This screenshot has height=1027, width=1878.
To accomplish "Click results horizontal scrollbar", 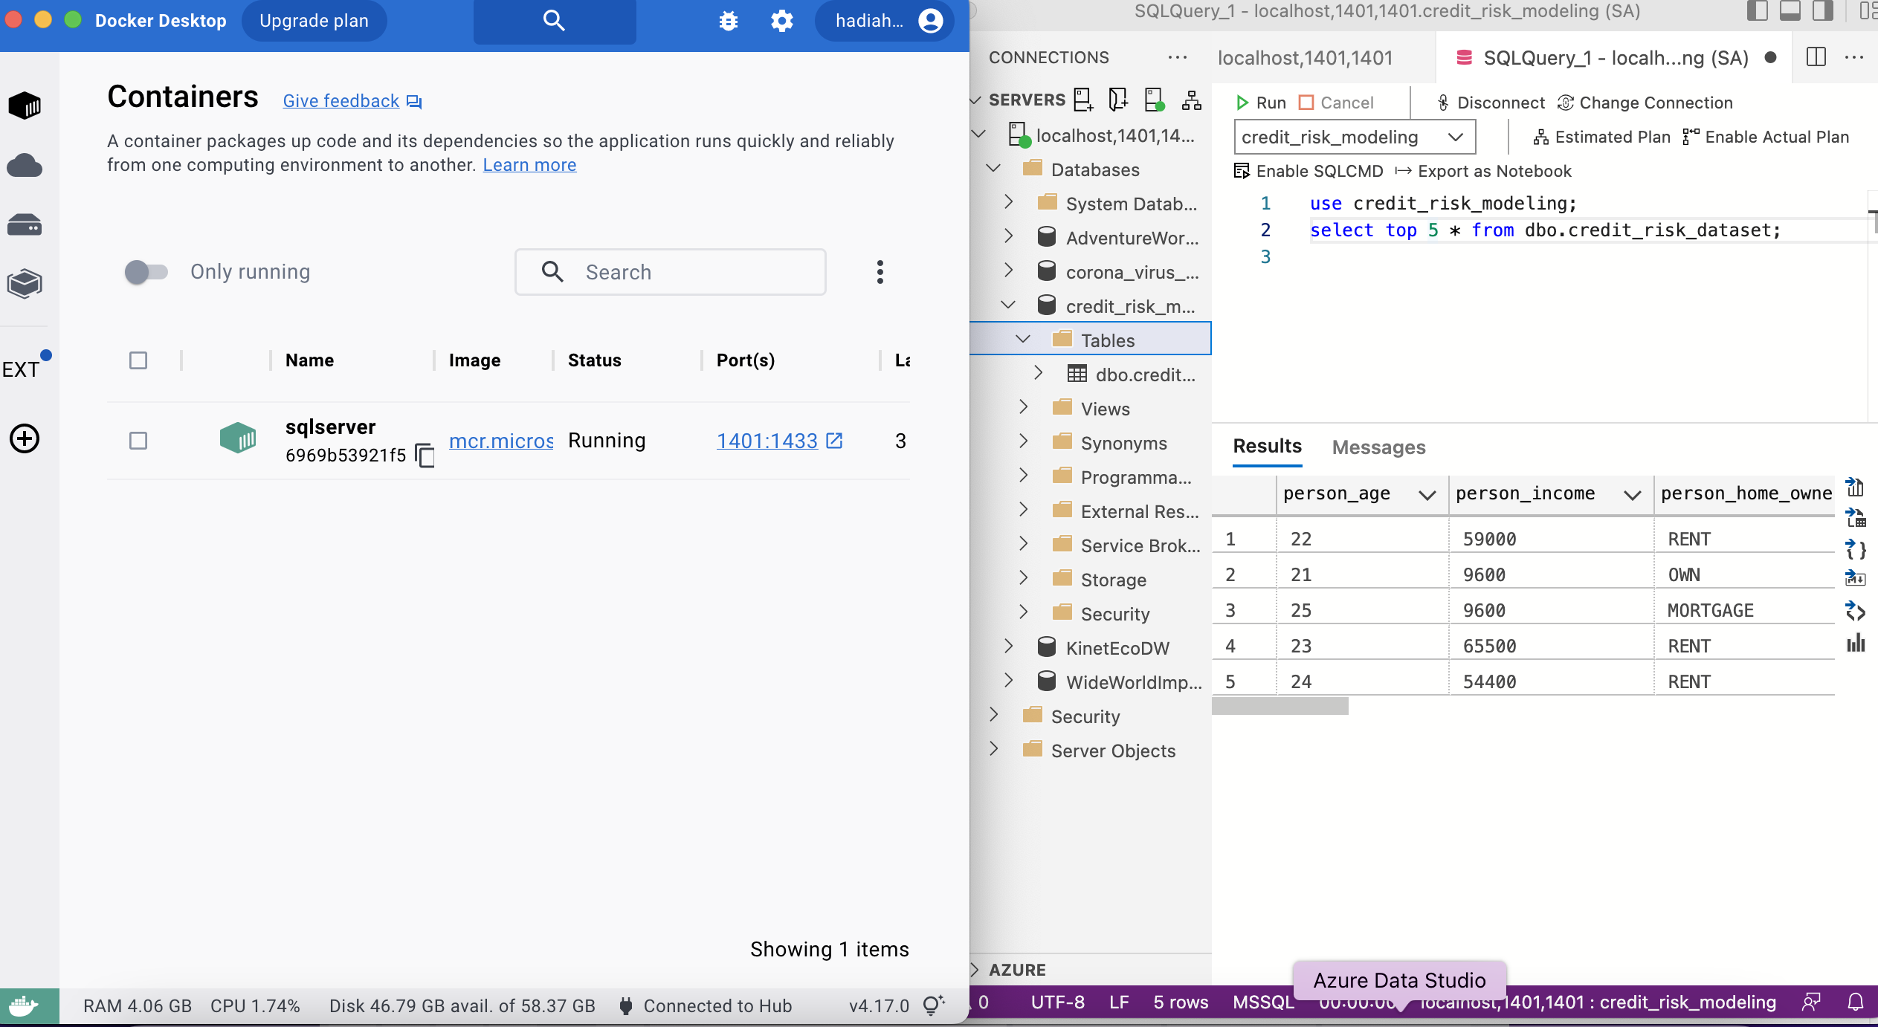I will pos(1280,705).
